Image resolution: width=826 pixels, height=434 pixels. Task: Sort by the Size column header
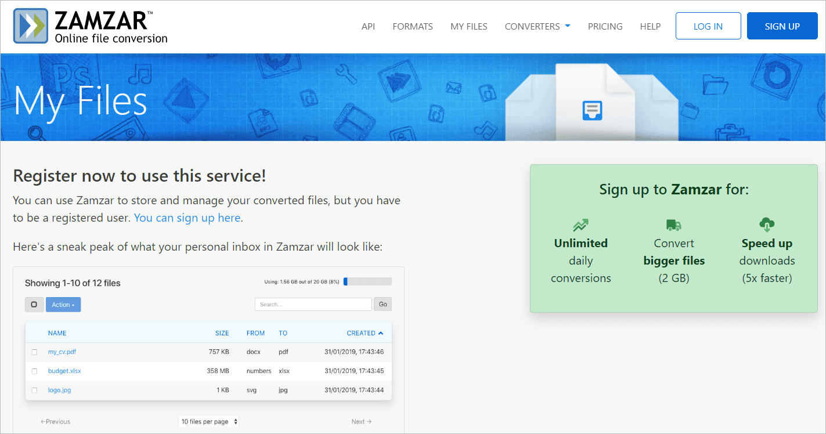pos(222,333)
